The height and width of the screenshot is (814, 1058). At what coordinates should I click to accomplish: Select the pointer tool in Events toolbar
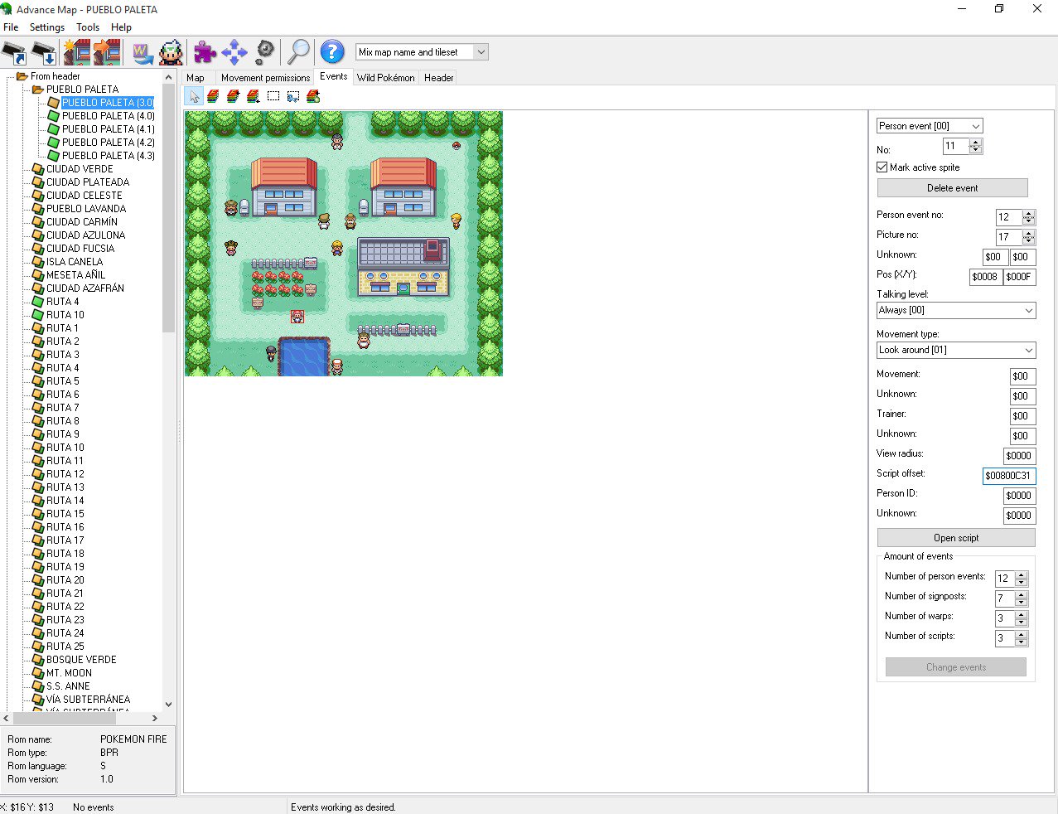(x=194, y=97)
